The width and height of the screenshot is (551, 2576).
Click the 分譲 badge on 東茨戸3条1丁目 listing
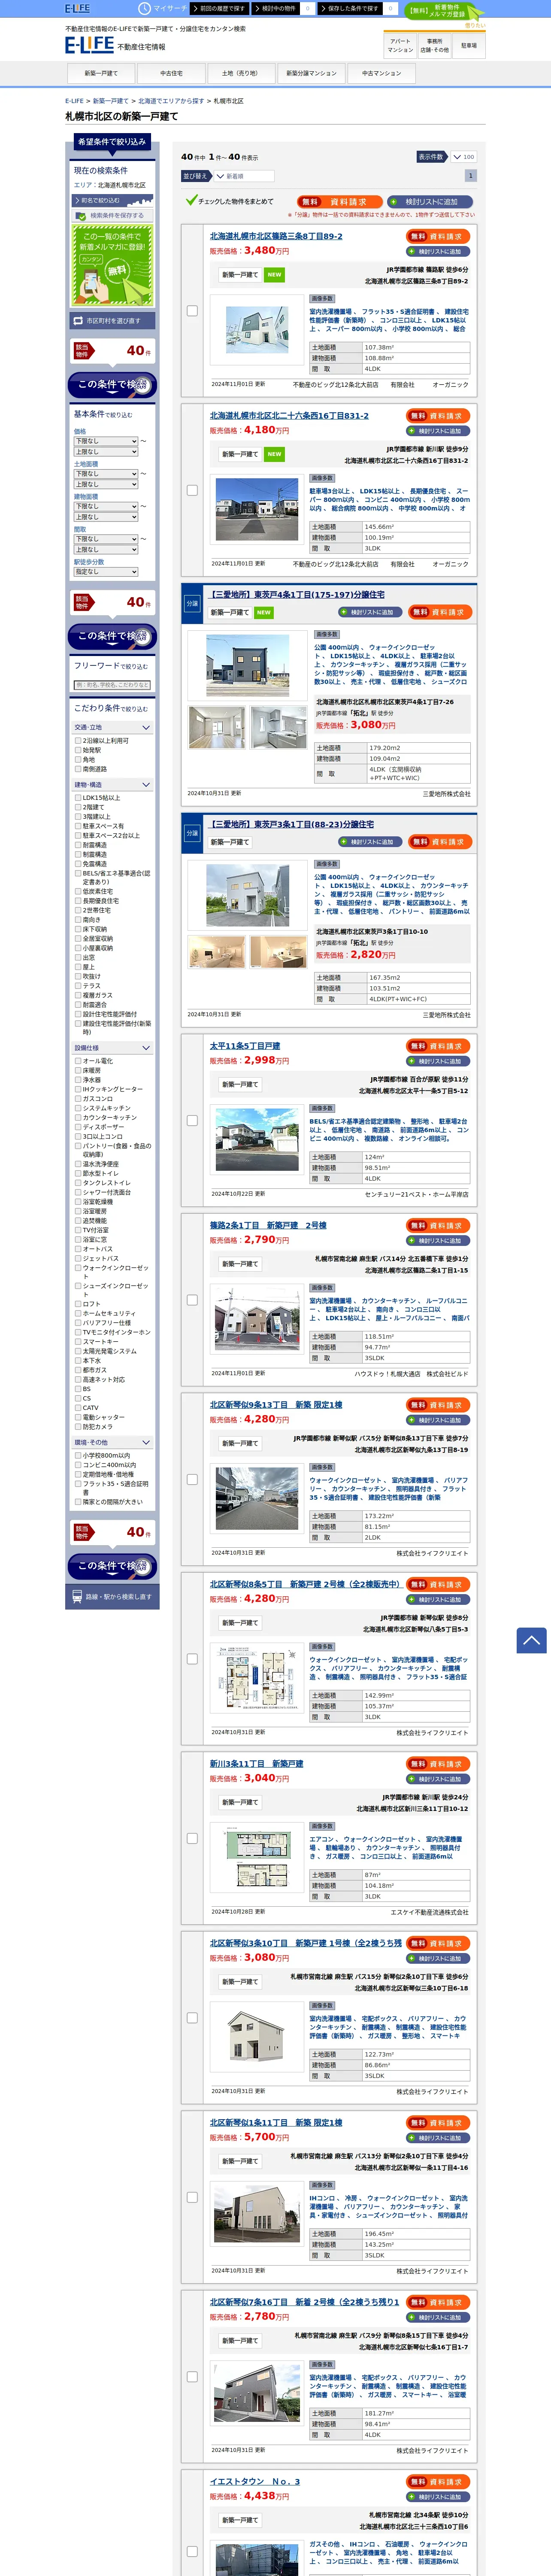pos(192,833)
